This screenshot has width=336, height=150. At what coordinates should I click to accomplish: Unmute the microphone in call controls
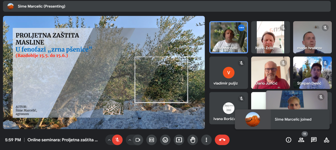pyautogui.click(x=118, y=140)
